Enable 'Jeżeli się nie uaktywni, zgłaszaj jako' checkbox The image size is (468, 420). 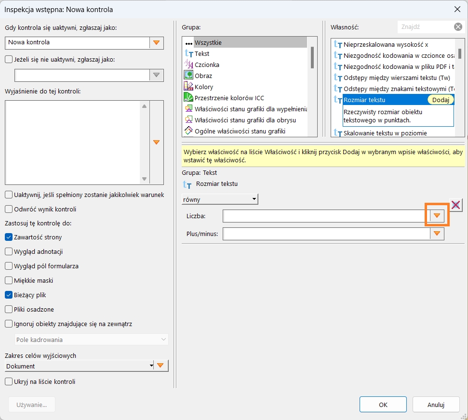(9, 59)
